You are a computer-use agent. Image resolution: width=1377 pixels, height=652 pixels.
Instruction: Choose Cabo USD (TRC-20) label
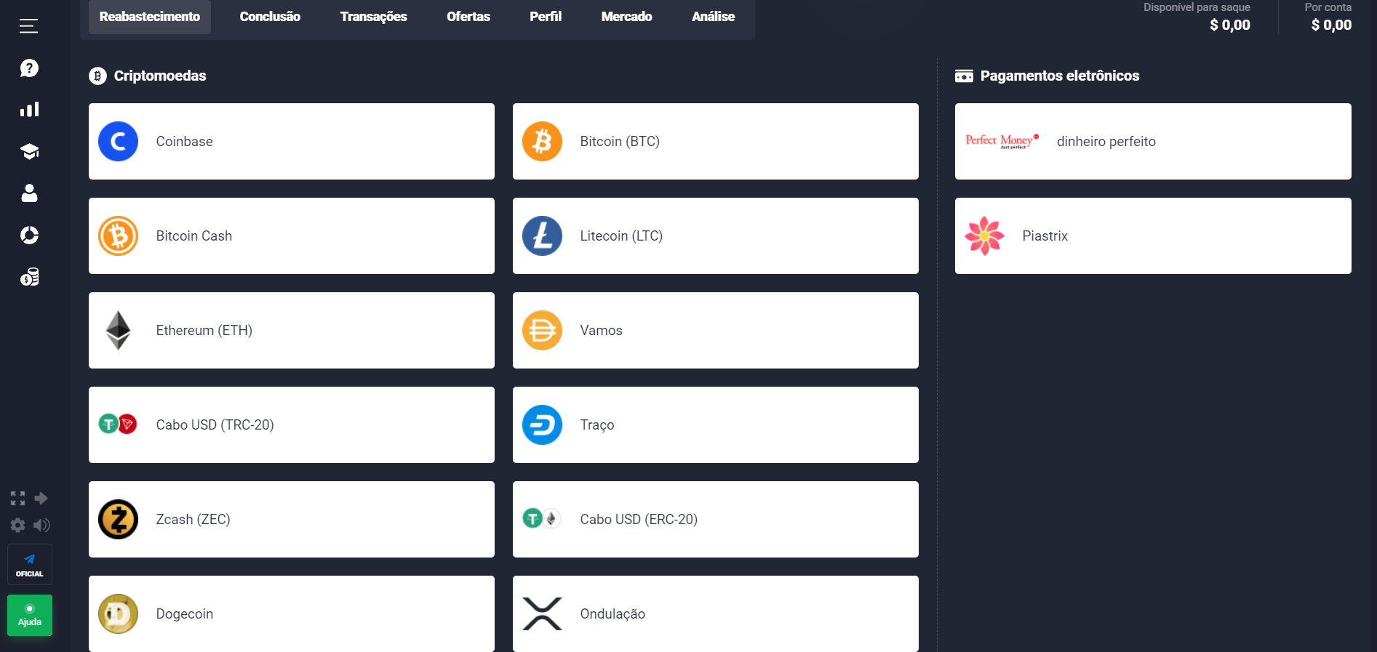(215, 425)
